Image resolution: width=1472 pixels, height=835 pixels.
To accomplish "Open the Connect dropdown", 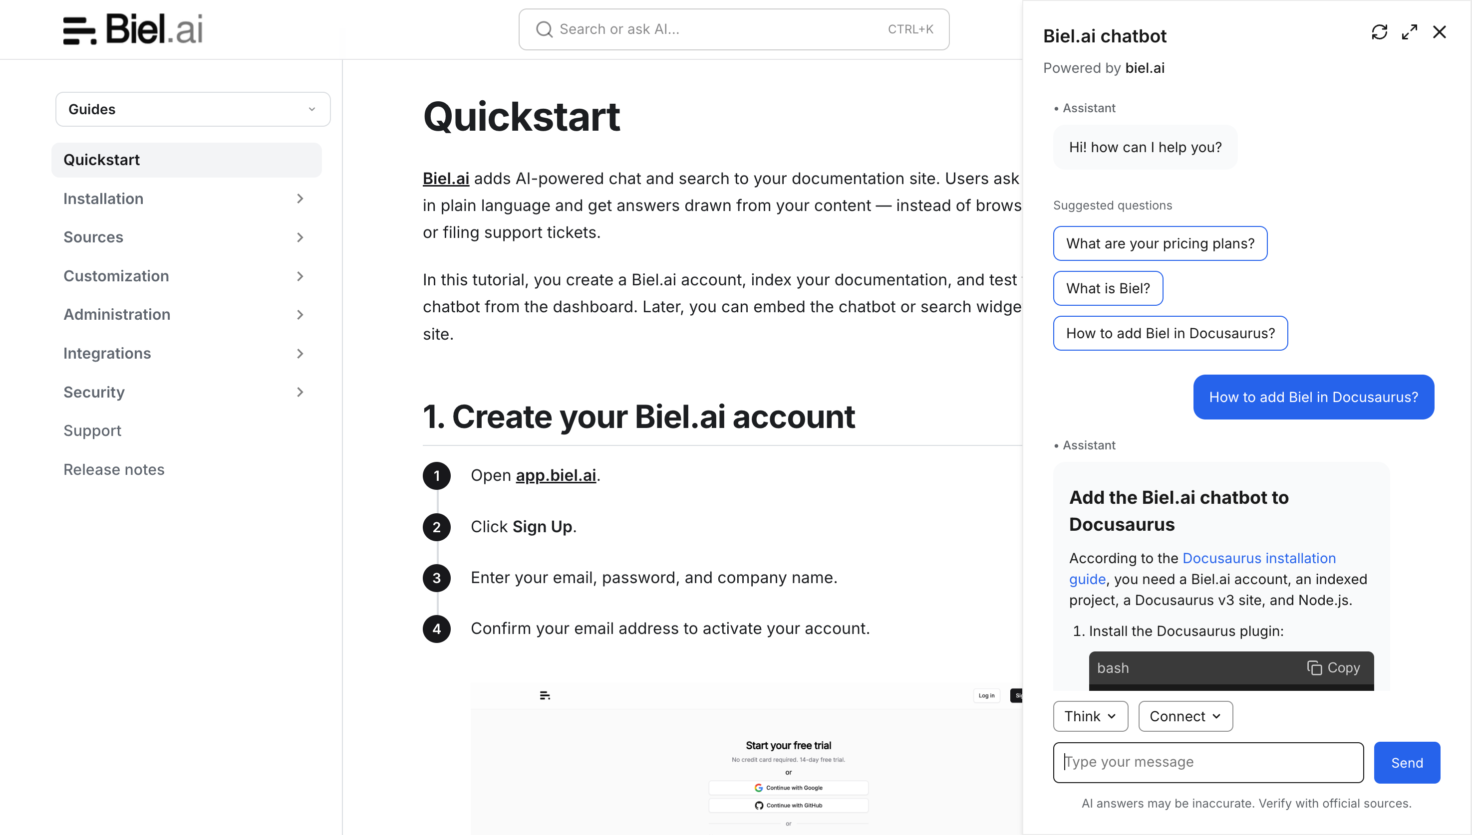I will [1185, 716].
